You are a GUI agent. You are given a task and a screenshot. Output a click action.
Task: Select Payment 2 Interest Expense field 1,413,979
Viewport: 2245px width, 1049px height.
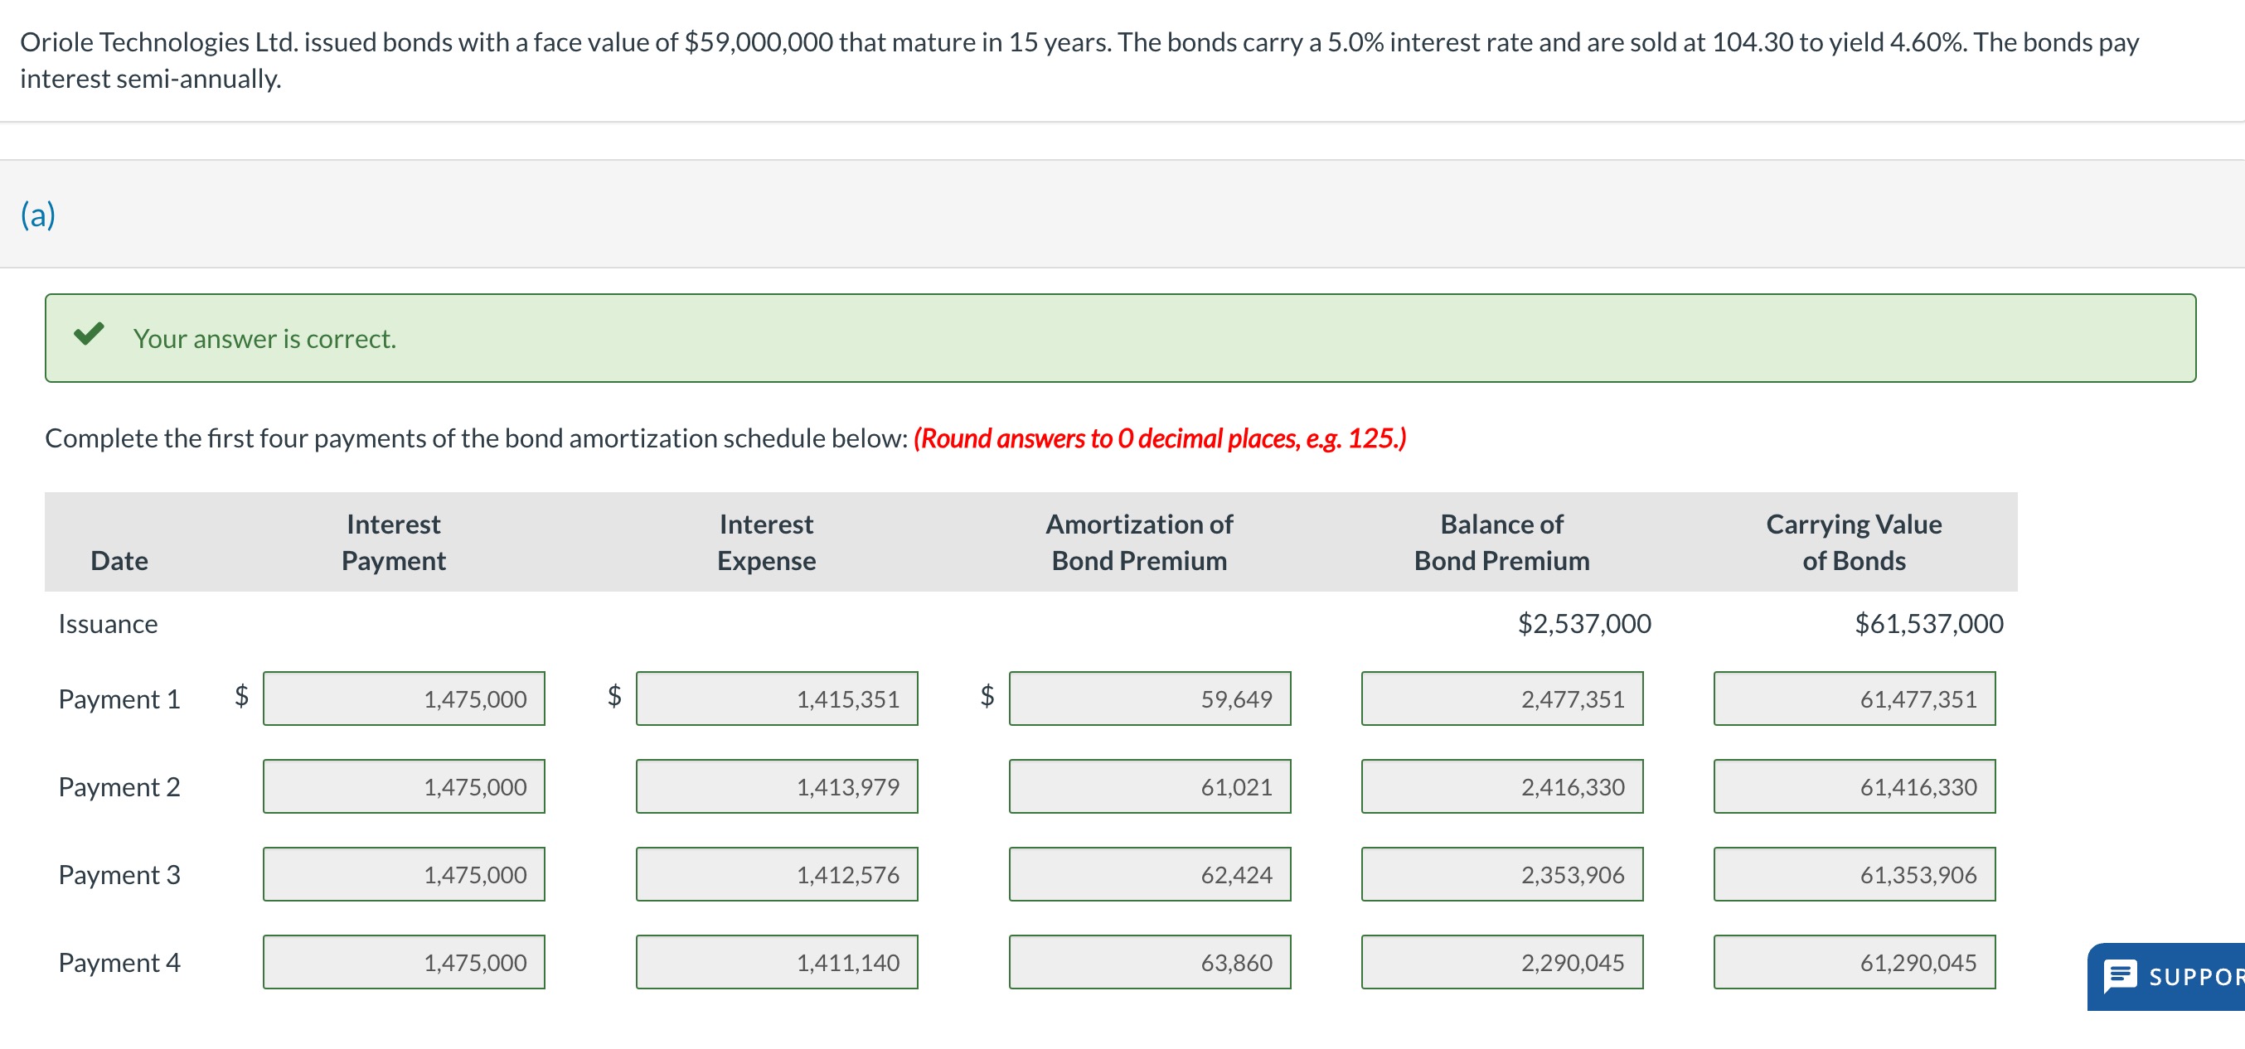777,786
